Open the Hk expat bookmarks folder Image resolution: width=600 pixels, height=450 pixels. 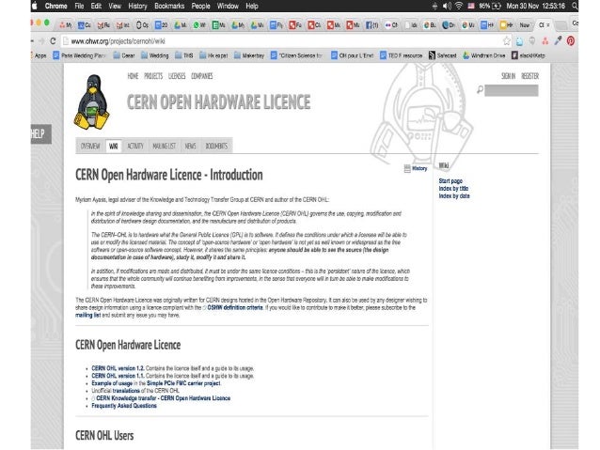pyautogui.click(x=213, y=55)
